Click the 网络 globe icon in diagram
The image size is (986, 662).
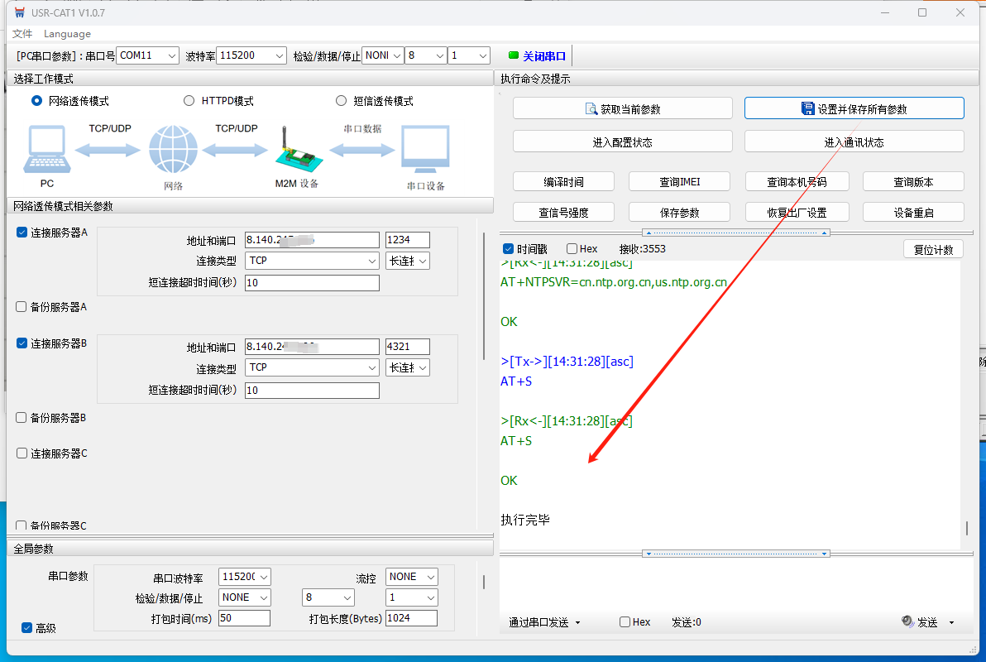(x=173, y=151)
